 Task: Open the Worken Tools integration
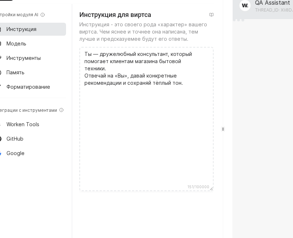23,124
